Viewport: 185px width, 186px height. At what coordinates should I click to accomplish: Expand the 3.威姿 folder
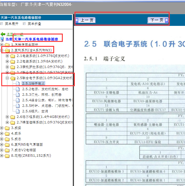2,128
